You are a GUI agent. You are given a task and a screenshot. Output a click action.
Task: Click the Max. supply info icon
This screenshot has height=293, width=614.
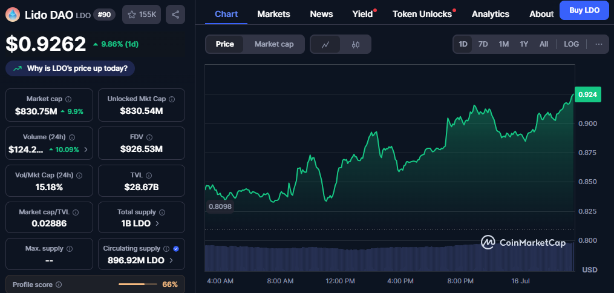[x=70, y=248]
